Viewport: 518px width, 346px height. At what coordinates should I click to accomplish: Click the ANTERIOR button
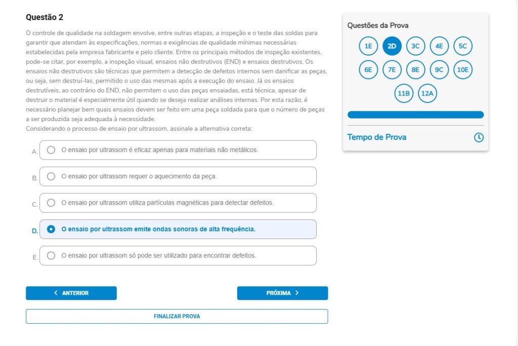click(71, 293)
